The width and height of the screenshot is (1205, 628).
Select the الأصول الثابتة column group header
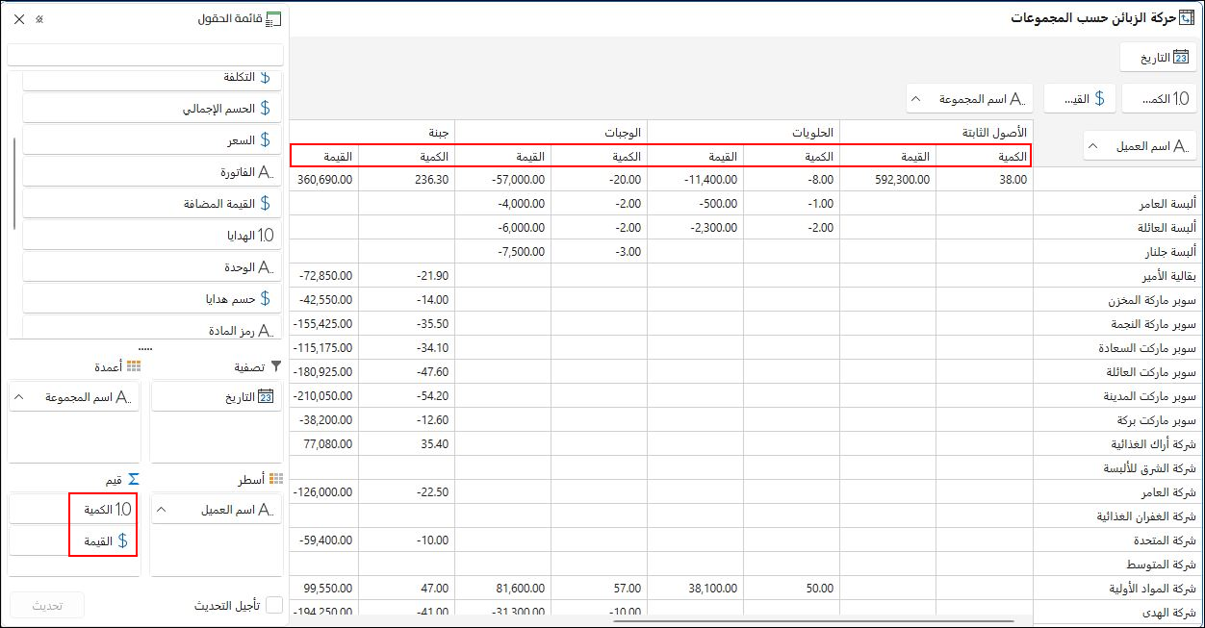936,132
